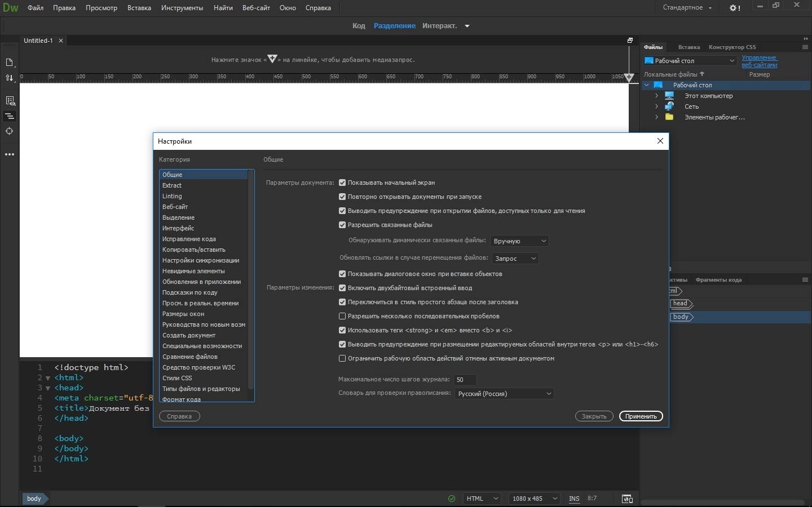Click the Справка button in dialog
The height and width of the screenshot is (507, 812).
(179, 416)
